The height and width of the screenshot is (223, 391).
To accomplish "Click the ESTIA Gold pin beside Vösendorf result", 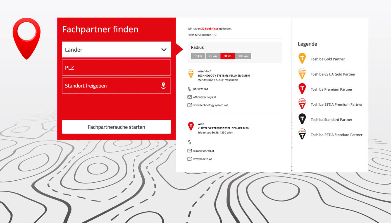I will [191, 74].
